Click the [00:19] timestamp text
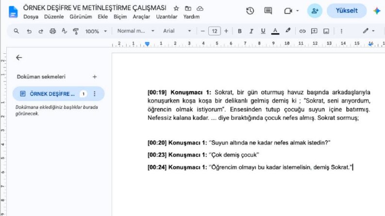The height and width of the screenshot is (216, 385). [157, 93]
